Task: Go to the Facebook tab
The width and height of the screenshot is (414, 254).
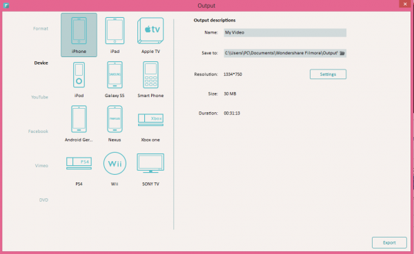Action: 38,131
